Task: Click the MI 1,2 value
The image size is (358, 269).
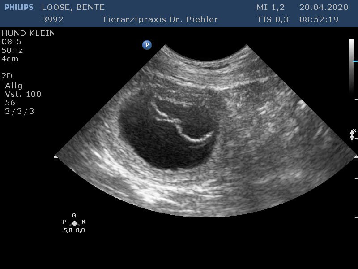Action: point(271,7)
